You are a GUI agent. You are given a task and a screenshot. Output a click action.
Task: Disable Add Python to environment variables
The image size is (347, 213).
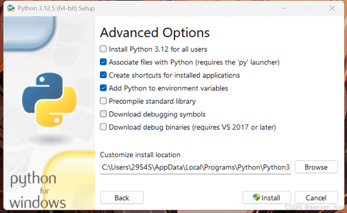[103, 88]
